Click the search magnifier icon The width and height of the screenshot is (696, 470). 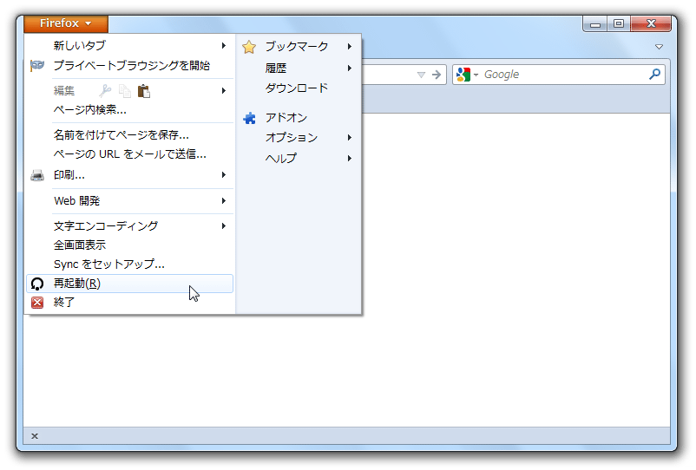coord(654,74)
